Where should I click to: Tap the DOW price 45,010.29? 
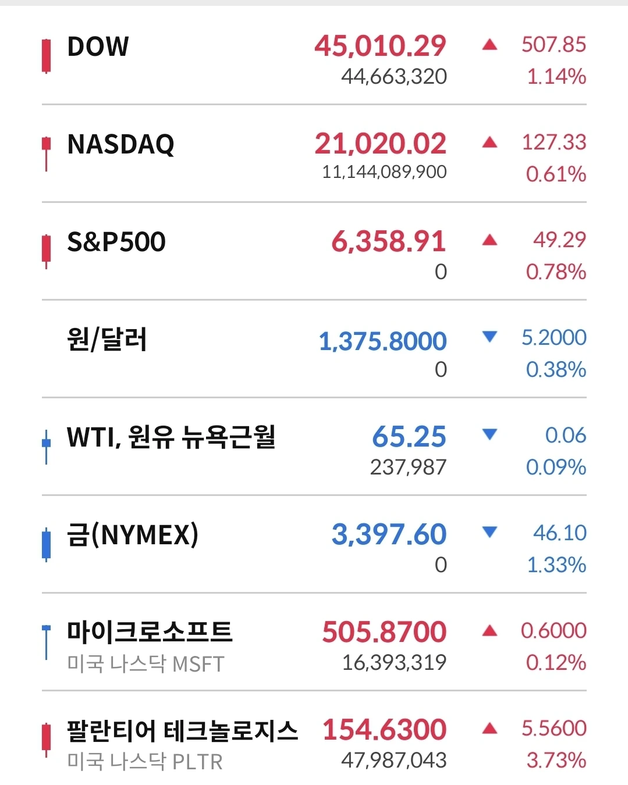[x=381, y=46]
